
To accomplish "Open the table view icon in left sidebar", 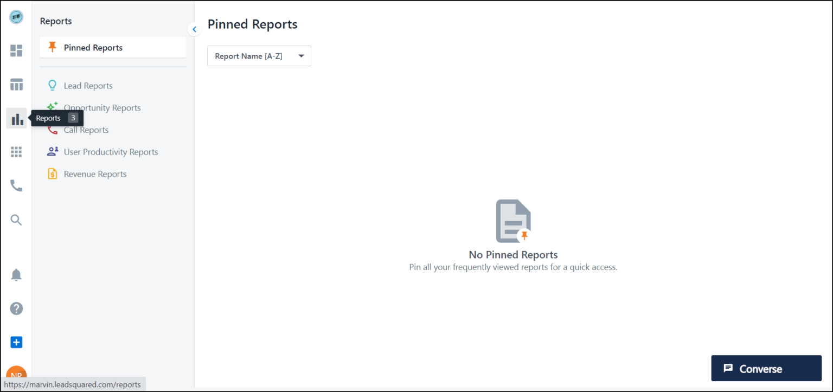I will pyautogui.click(x=16, y=85).
